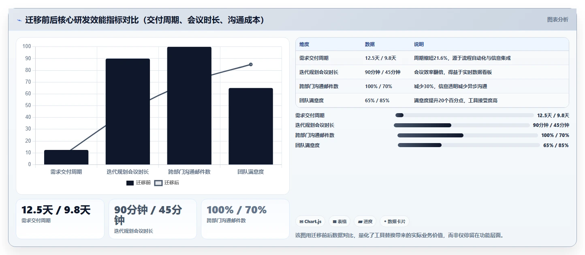Click the line endpoint marker above 团队满意度
The width and height of the screenshot is (585, 255).
[251, 64]
